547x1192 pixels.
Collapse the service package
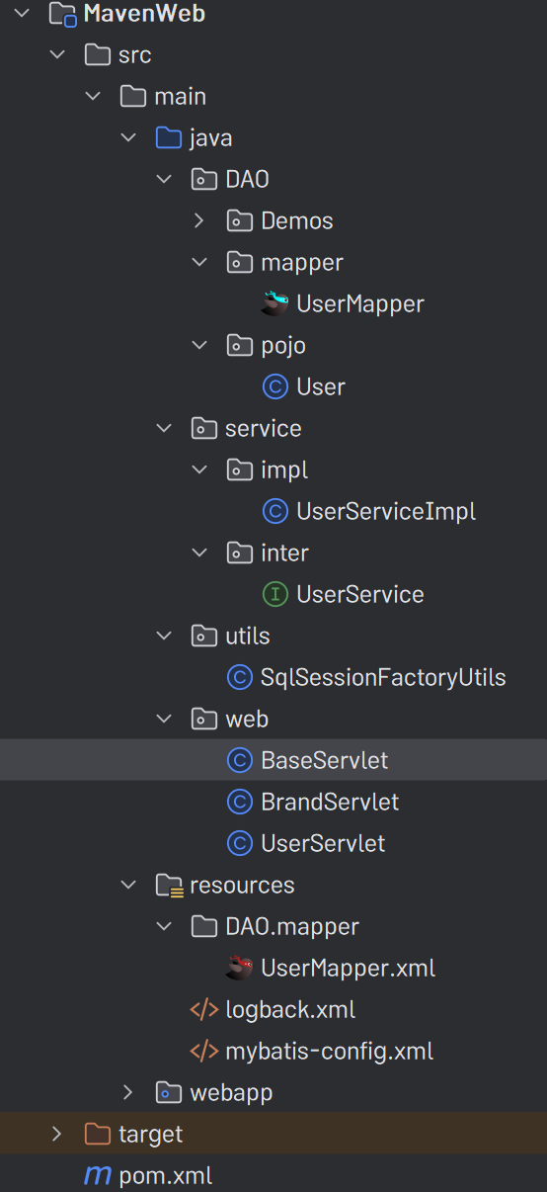click(163, 428)
